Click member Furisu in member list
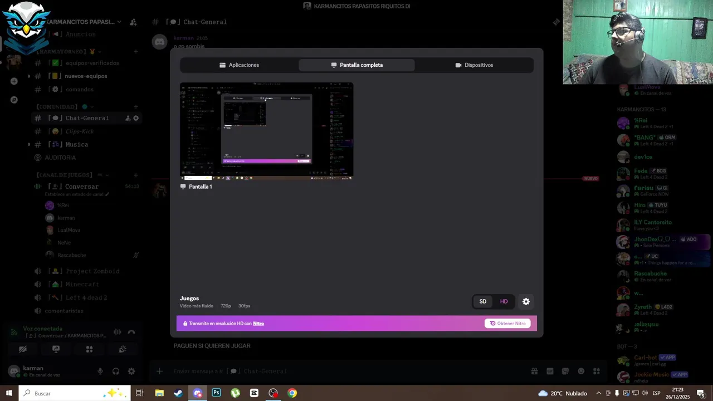 (663, 191)
